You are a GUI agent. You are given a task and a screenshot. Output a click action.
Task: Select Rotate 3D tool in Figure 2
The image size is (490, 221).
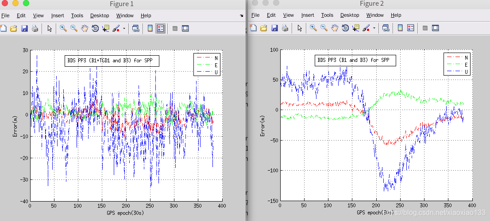click(x=345, y=28)
